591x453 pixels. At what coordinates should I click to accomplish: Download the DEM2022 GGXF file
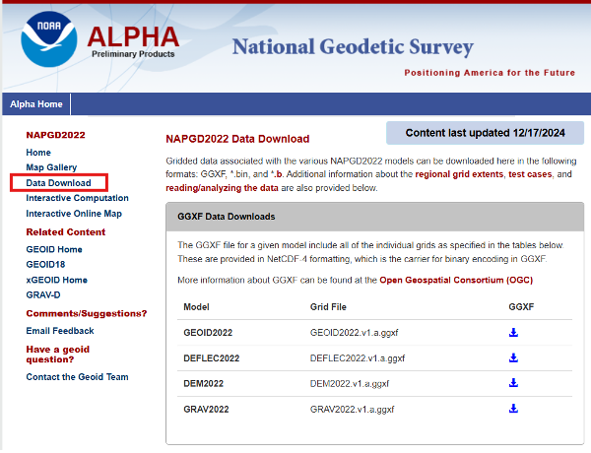click(x=513, y=383)
